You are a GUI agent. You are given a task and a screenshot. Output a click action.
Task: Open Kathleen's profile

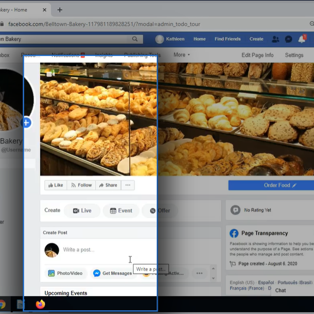[170, 39]
